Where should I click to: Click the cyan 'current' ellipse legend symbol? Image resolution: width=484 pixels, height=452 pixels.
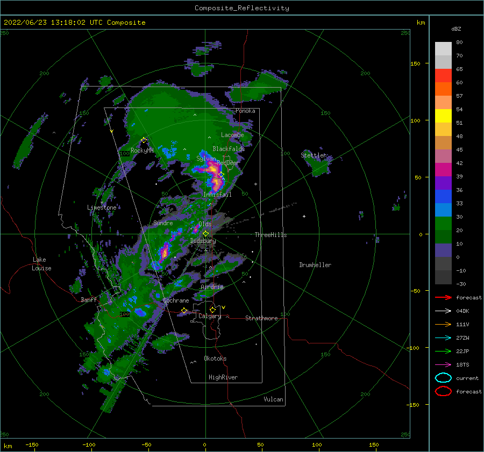coord(443,378)
